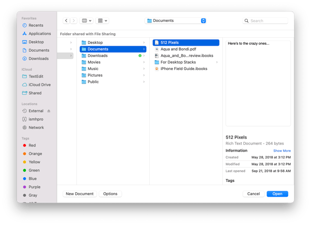311x225 pixels.
Task: Select the Movies folder in the column
Action: point(113,62)
